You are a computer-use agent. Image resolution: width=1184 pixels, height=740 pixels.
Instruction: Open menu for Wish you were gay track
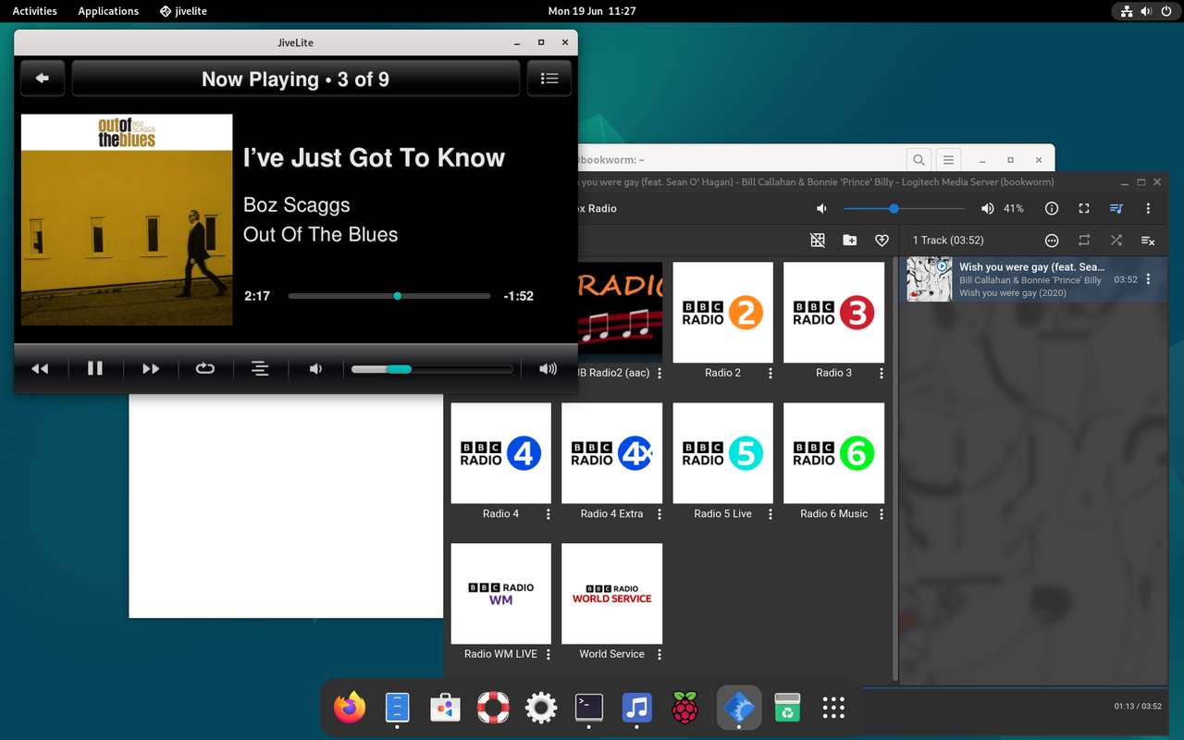(x=1149, y=279)
